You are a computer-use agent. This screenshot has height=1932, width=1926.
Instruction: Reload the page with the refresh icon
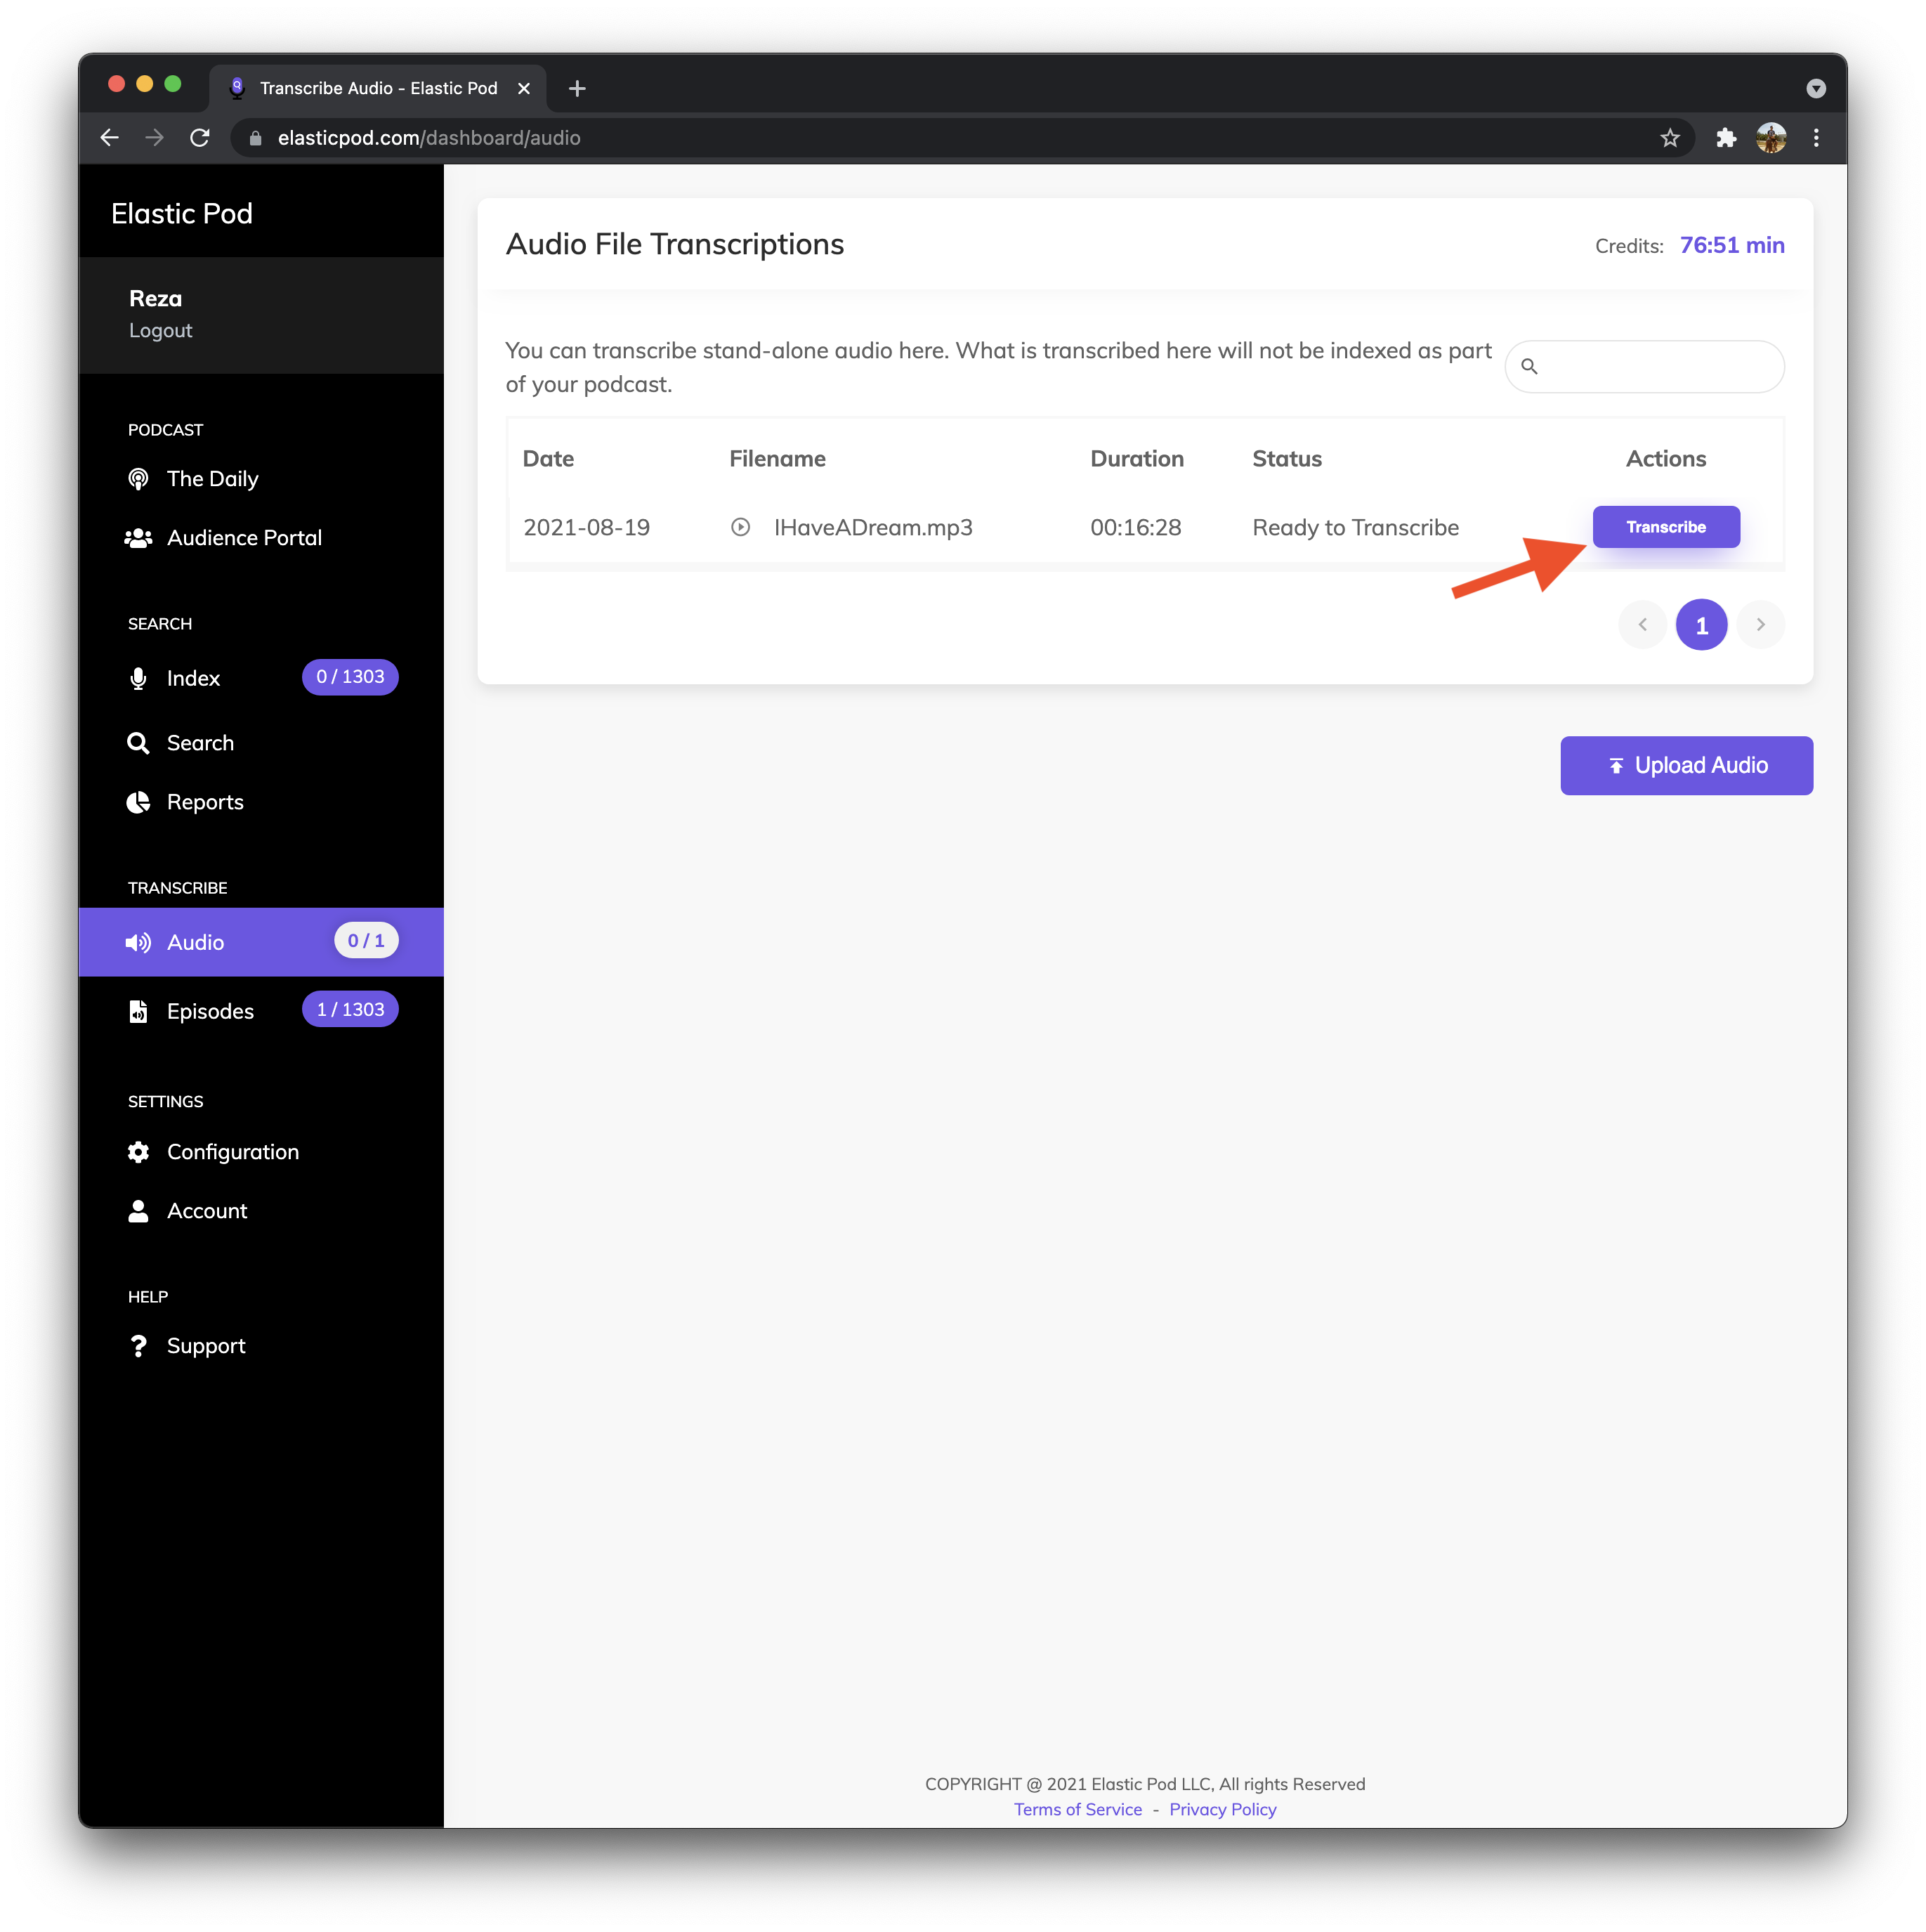(200, 138)
